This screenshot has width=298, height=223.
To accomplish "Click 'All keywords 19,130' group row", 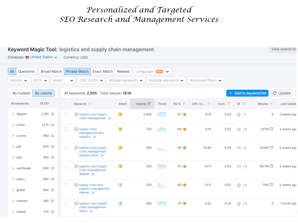I will [32, 103].
